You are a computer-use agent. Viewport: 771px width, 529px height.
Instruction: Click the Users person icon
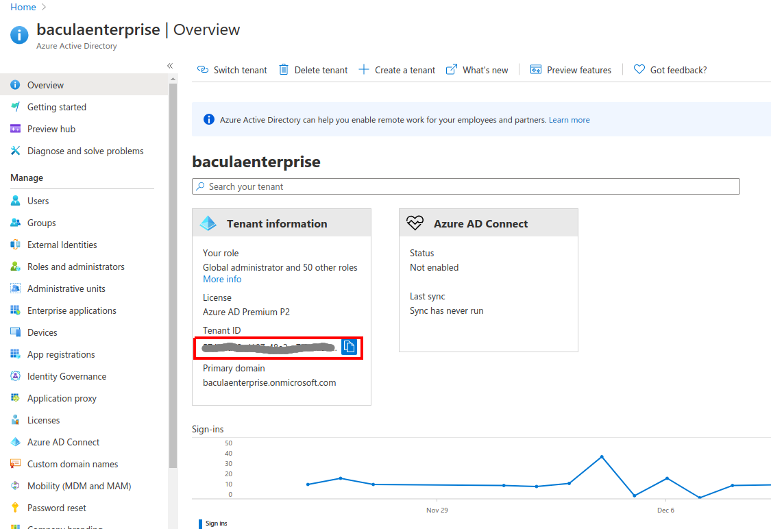15,201
